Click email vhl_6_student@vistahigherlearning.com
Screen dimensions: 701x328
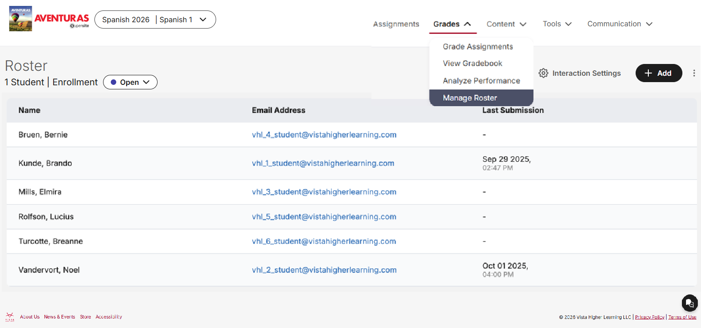324,241
